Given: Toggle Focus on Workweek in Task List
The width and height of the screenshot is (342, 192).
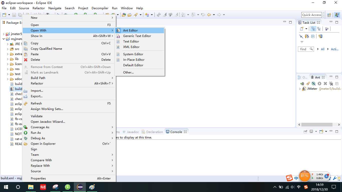Looking at the screenshot, I should point(327,29).
